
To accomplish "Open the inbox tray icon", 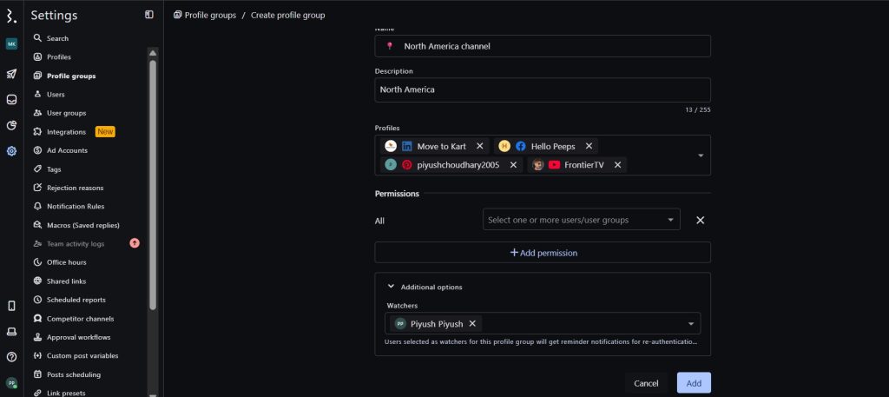I will click(x=11, y=100).
